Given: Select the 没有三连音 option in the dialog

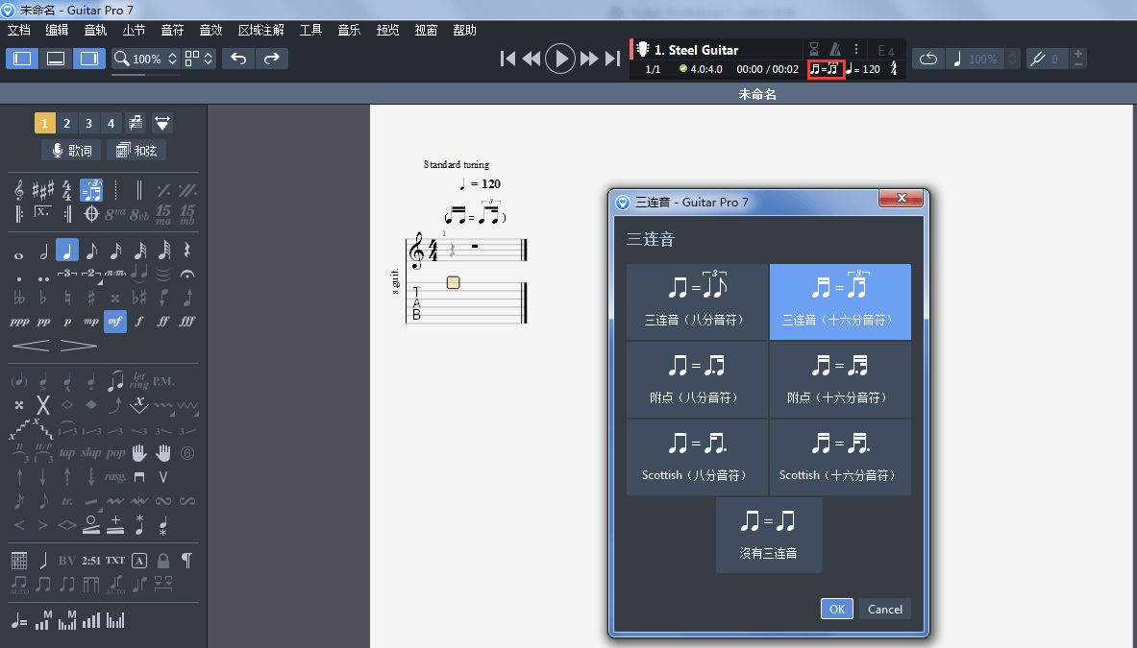Looking at the screenshot, I should [x=769, y=535].
